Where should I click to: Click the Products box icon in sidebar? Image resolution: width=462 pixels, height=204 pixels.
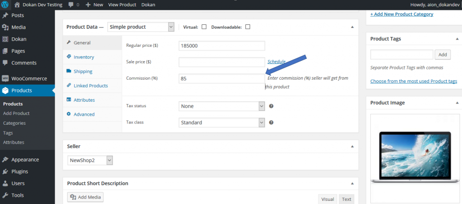coord(5,91)
